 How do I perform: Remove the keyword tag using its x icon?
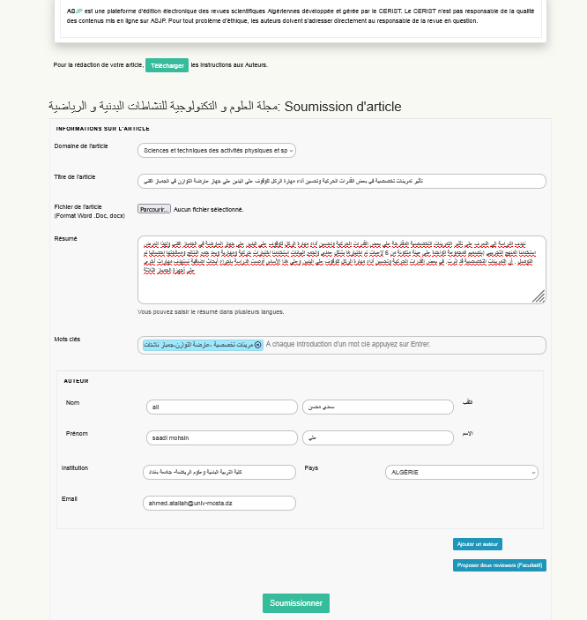(x=258, y=345)
